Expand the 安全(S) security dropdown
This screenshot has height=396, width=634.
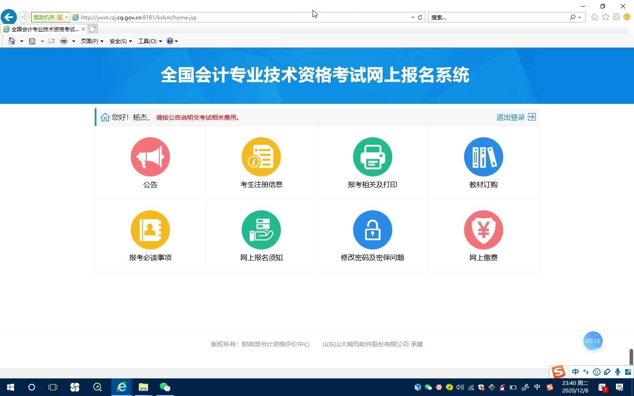click(x=120, y=41)
